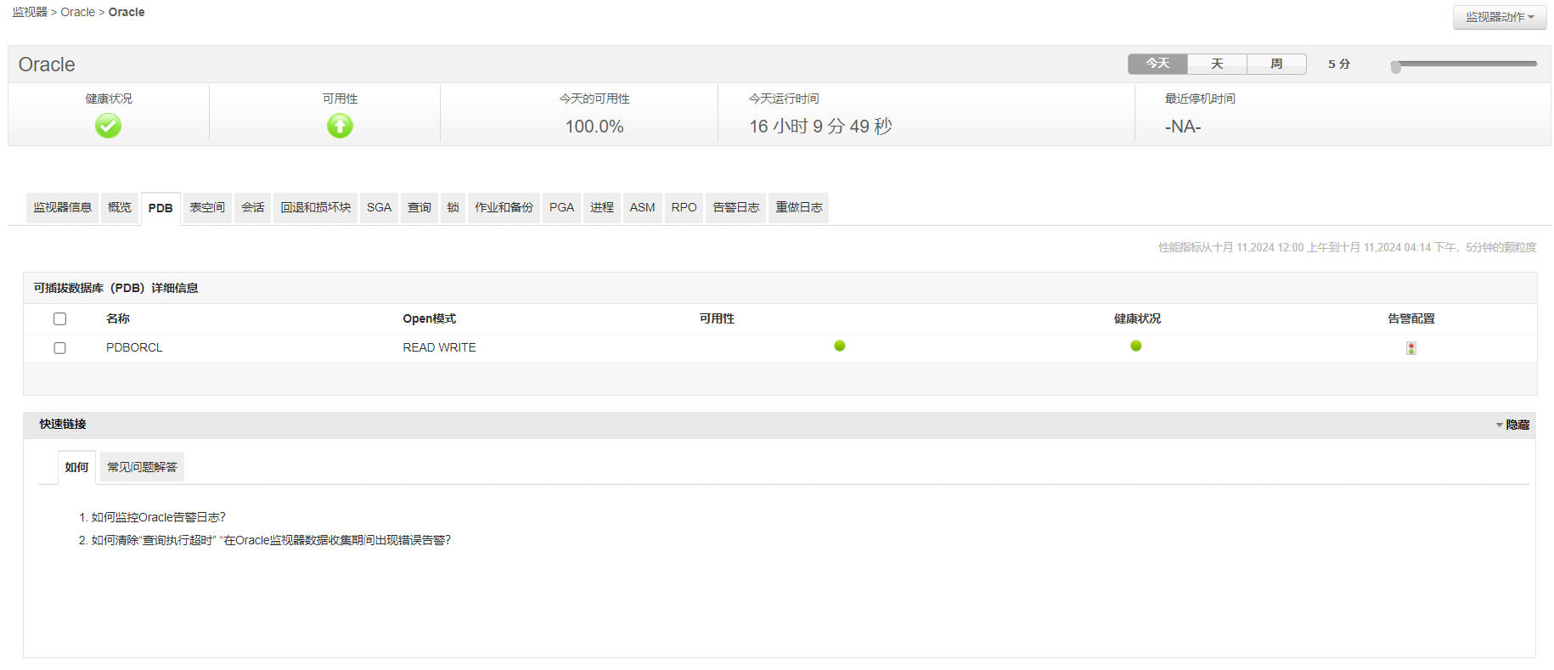Click the 名称 column header
Viewport: 1554px width, 670px height.
click(x=118, y=318)
